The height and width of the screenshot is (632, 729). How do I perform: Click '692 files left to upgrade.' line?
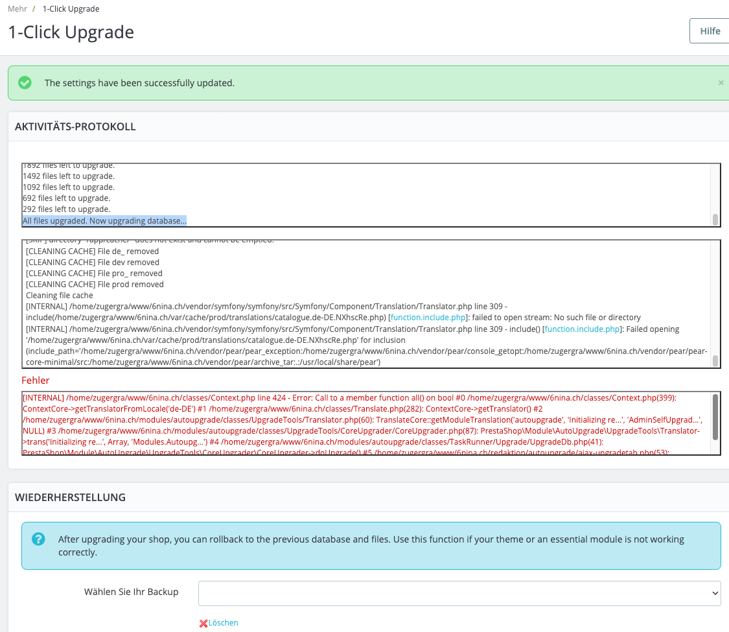pyautogui.click(x=67, y=198)
